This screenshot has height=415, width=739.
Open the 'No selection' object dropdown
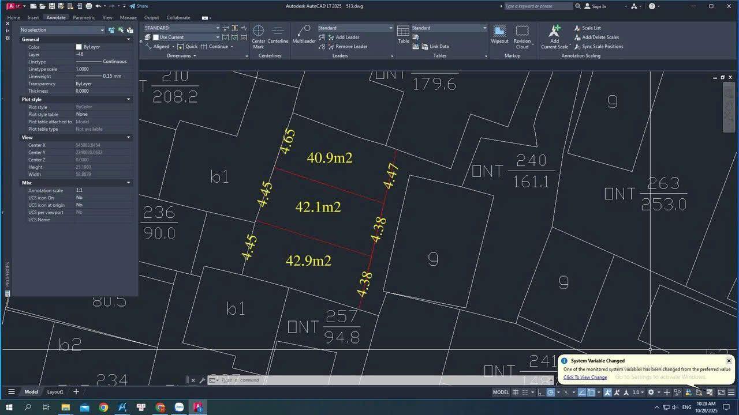pos(102,30)
